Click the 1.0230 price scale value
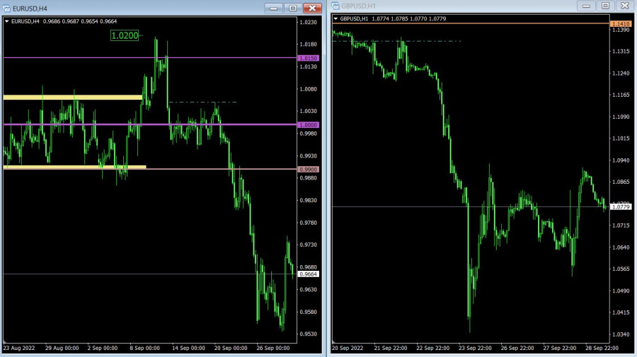Image resolution: width=637 pixels, height=357 pixels. (309, 23)
